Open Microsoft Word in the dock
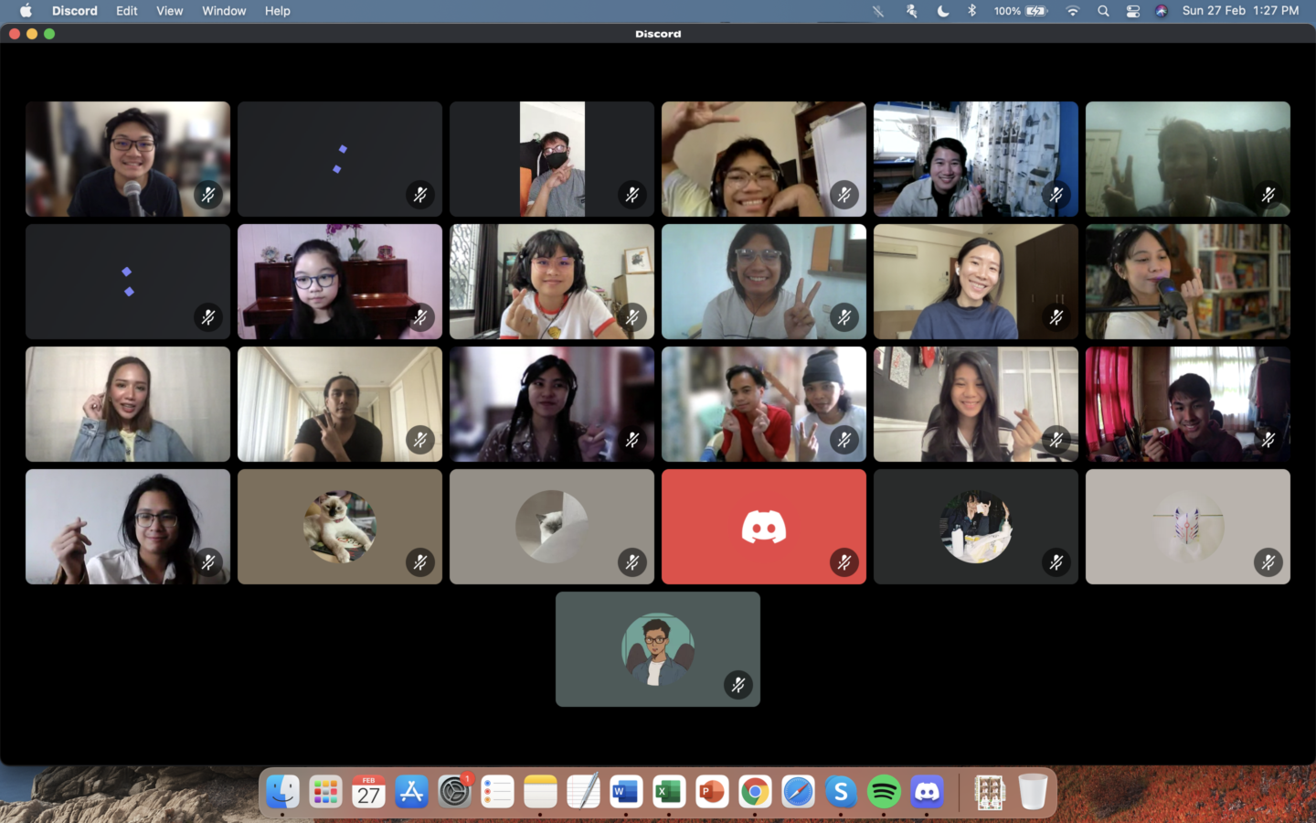 point(626,792)
